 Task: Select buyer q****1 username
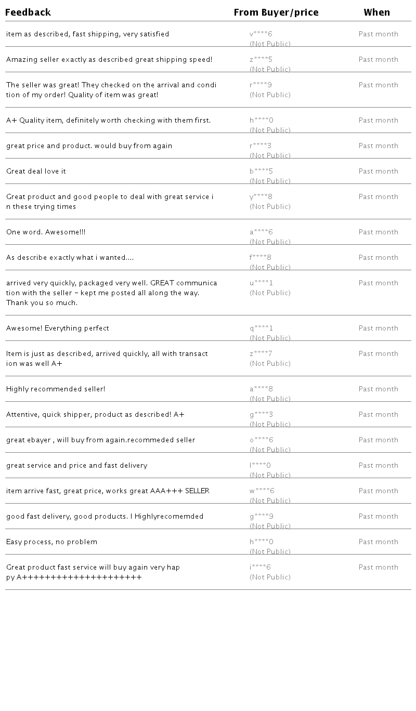click(x=261, y=328)
